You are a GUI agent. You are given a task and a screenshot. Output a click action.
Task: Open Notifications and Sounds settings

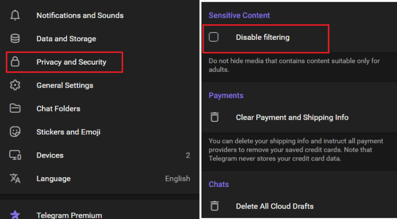80,15
